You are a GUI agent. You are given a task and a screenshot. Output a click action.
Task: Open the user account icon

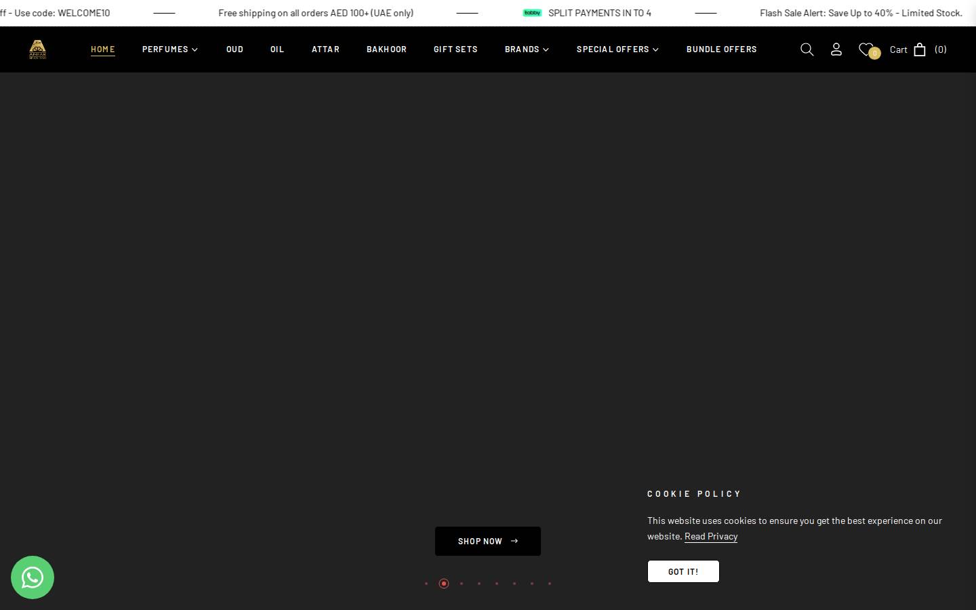click(836, 49)
